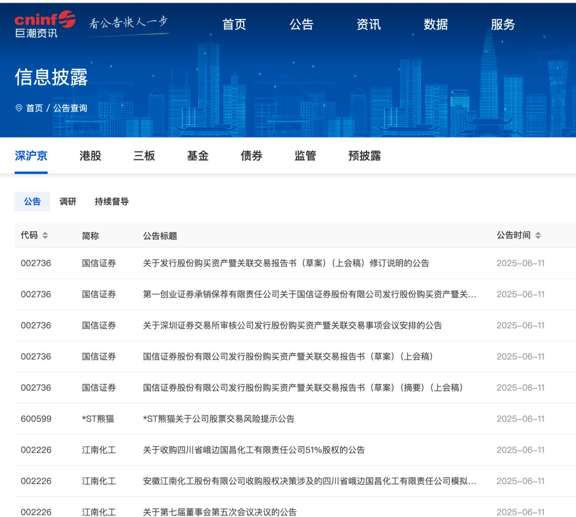Open the 公告 top navigation item

click(x=301, y=25)
